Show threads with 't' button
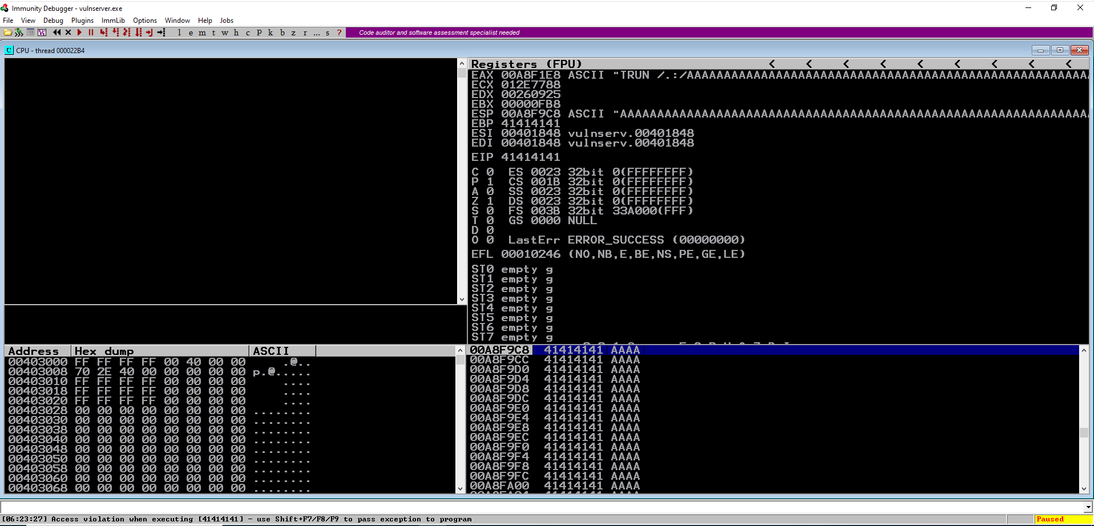 tap(213, 33)
